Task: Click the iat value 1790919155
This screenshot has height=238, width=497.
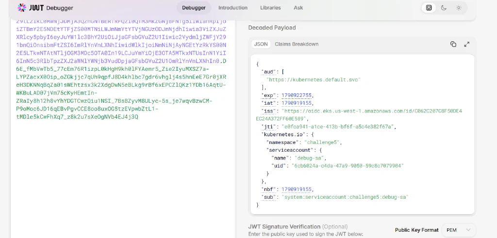Action: coord(297,103)
